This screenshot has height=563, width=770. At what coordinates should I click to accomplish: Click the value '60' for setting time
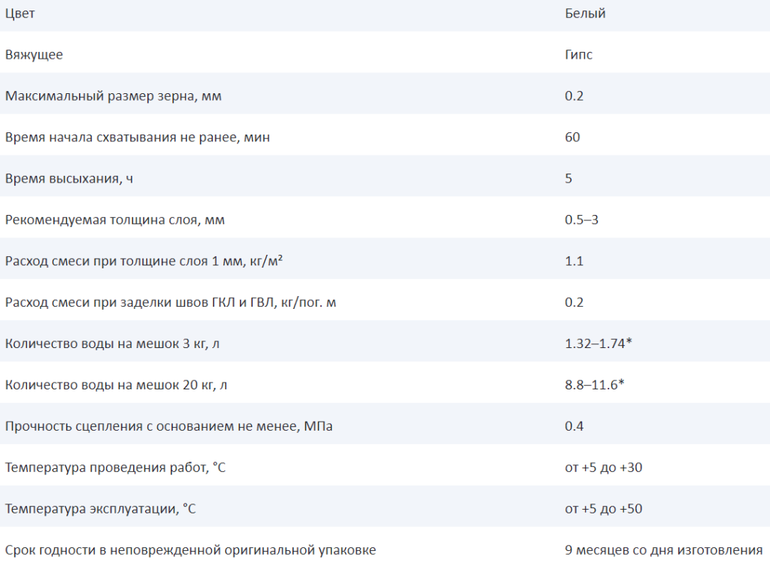(572, 138)
